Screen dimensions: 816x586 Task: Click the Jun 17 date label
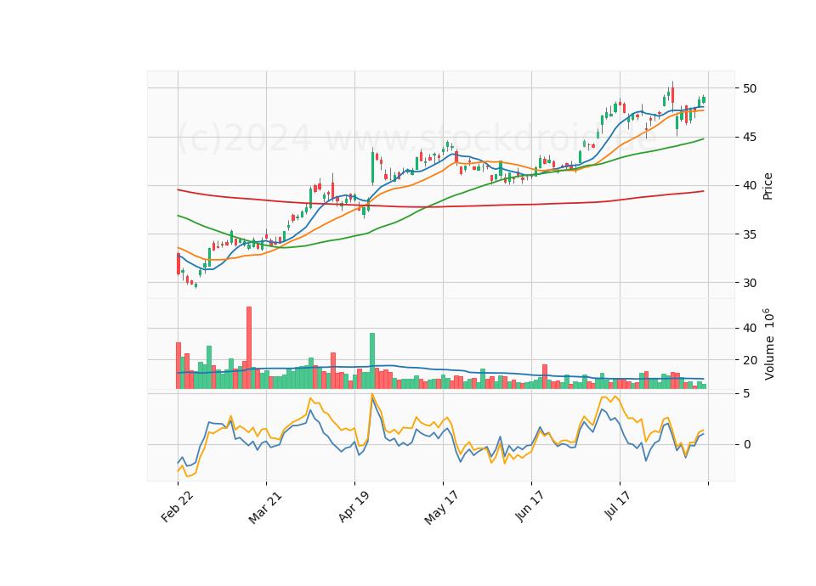[x=530, y=506]
